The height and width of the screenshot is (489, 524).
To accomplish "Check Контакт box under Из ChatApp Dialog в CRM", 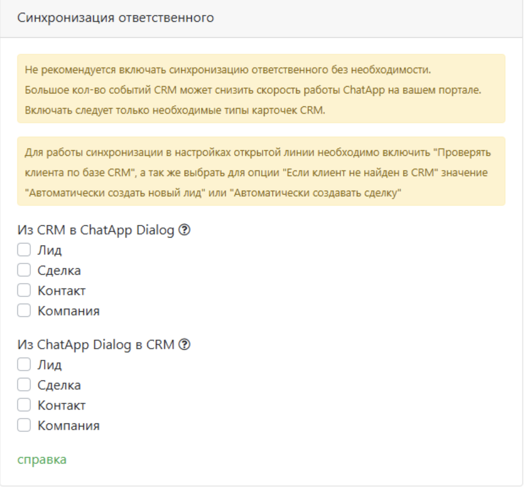I will click(x=24, y=405).
